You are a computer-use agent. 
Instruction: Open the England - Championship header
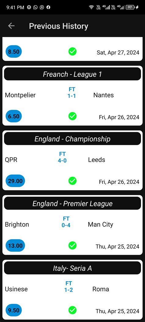(72, 139)
